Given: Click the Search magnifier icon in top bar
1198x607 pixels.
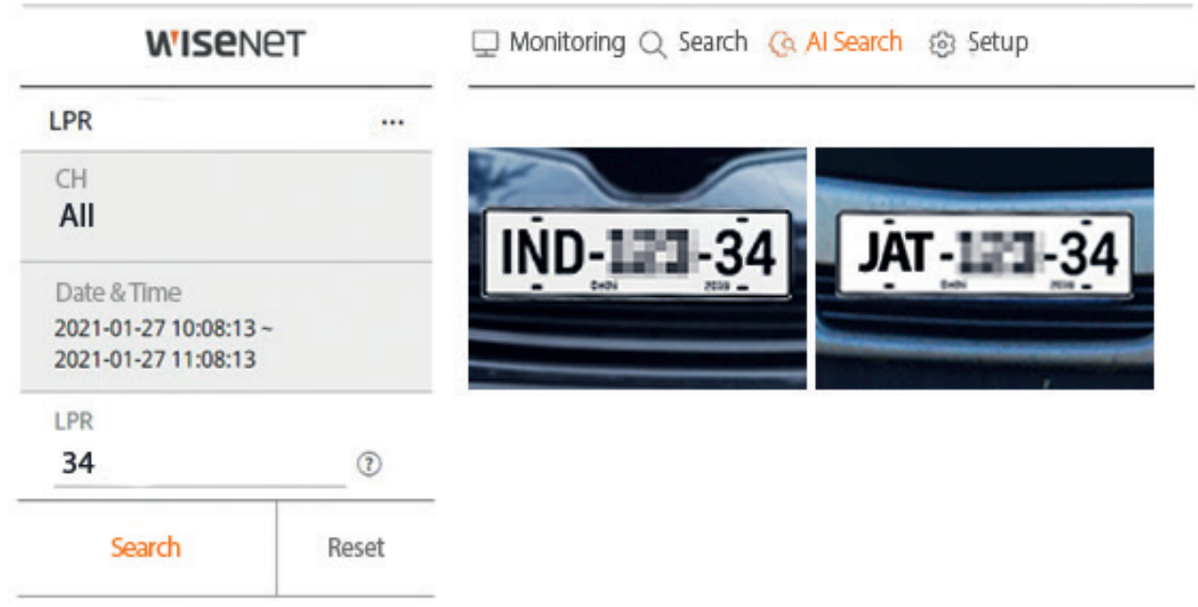Looking at the screenshot, I should click(x=652, y=44).
